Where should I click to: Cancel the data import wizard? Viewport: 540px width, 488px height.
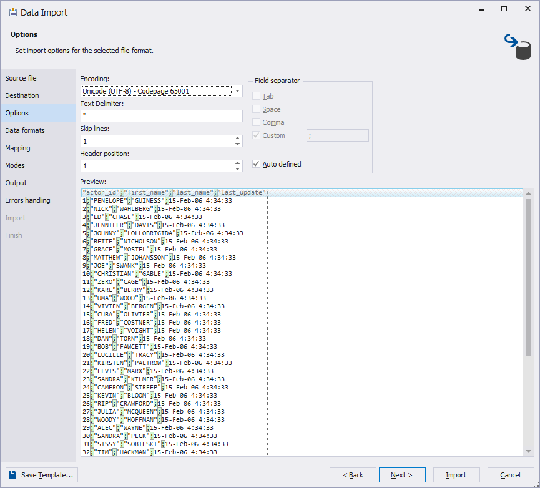coord(510,475)
